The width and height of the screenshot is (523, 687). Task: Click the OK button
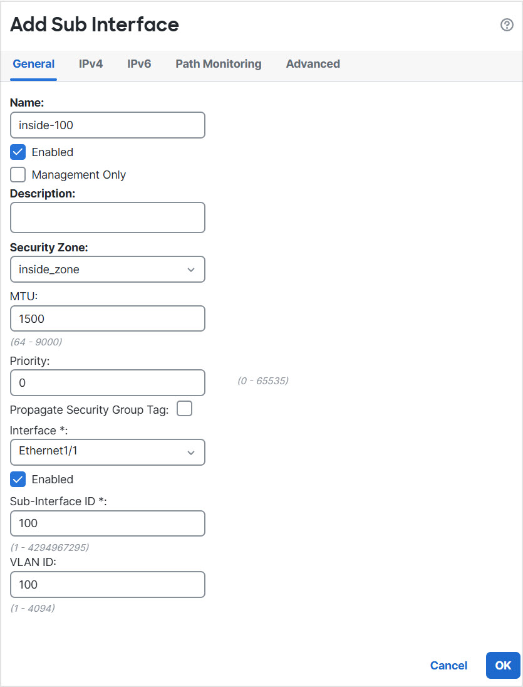point(503,665)
